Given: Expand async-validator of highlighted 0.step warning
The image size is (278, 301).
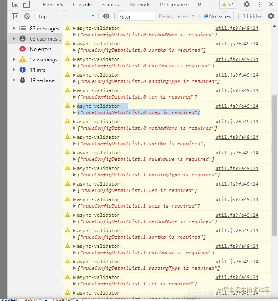Looking at the screenshot, I should 74,106.
